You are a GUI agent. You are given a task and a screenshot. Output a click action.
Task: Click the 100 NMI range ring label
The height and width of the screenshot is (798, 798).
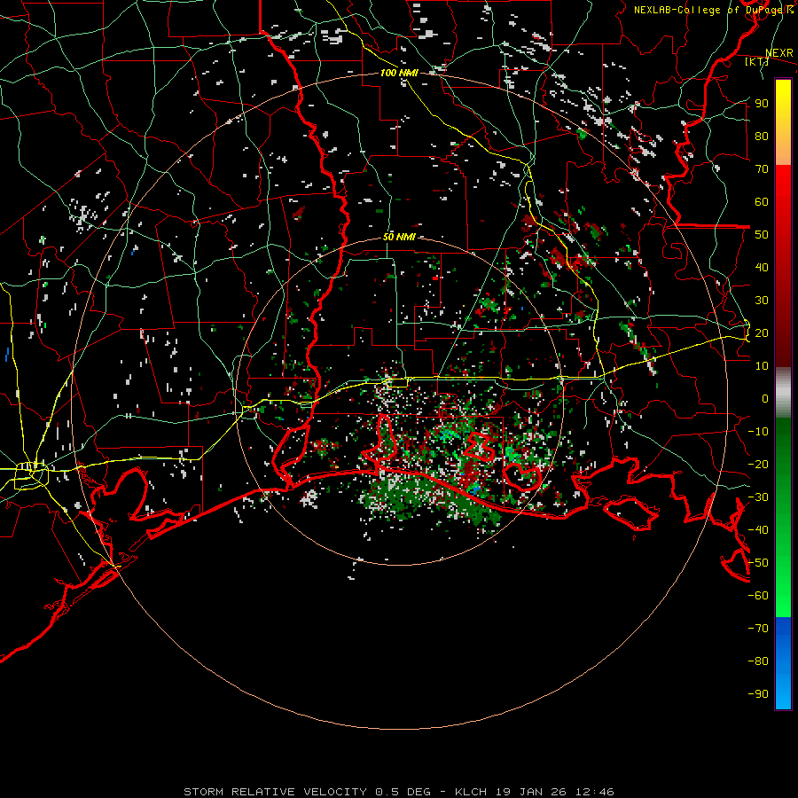[399, 73]
